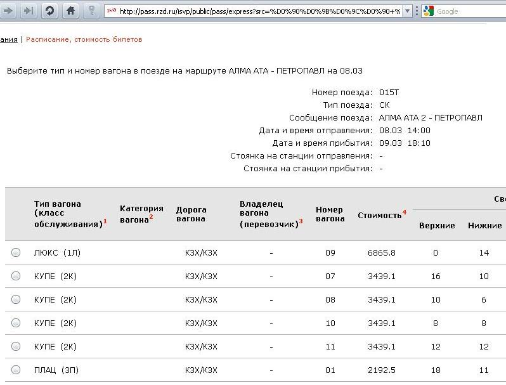Click footnote 3 beside Владелец вагона
506x385 pixels.
(301, 221)
